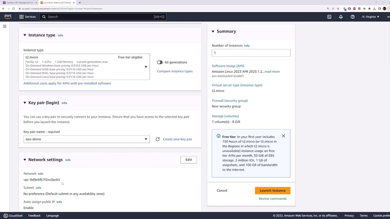Open CloudShell from the footer
This screenshot has width=390, height=219.
13,216
